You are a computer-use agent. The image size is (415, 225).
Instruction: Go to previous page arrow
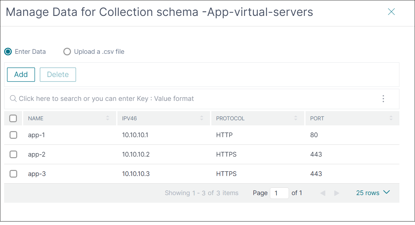pos(323,193)
